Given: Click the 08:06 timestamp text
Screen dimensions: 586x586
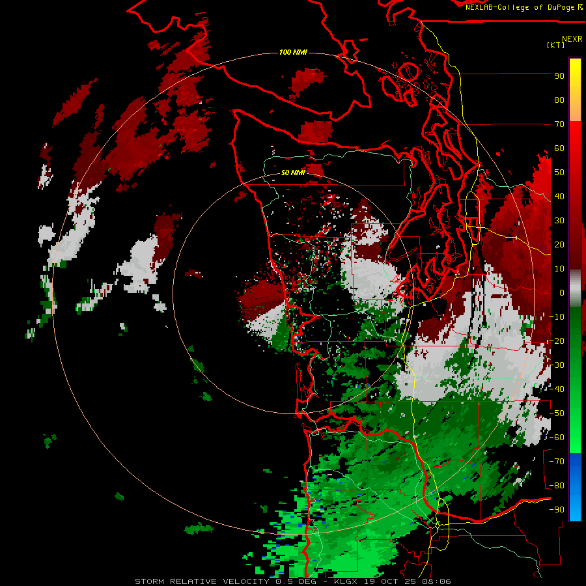Looking at the screenshot, I should (x=438, y=581).
